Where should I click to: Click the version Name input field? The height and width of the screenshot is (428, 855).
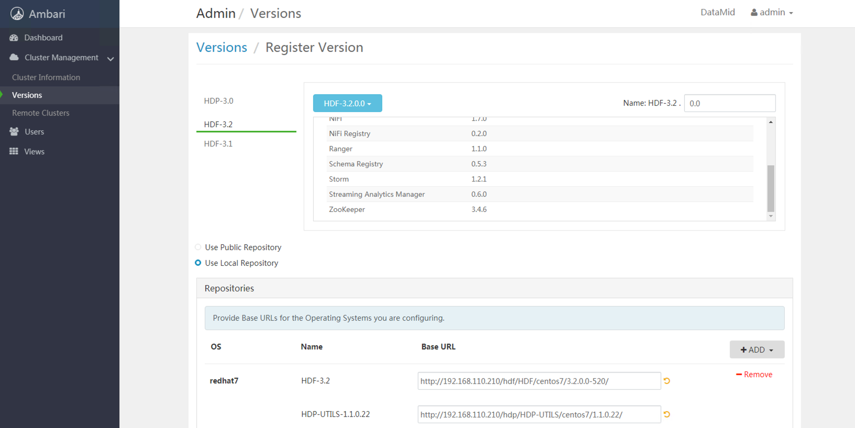tap(729, 104)
